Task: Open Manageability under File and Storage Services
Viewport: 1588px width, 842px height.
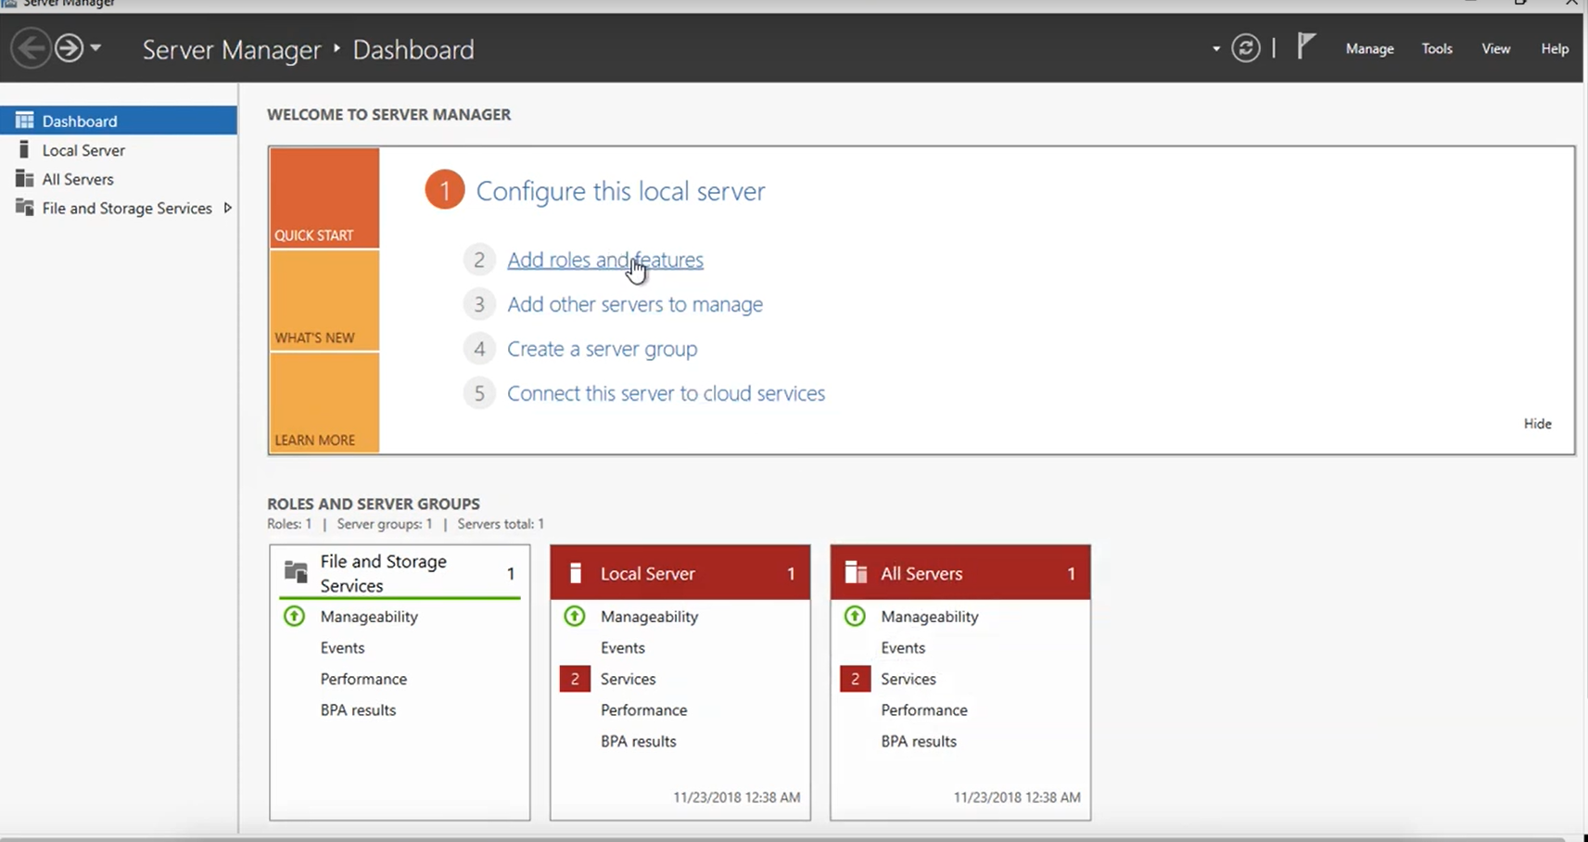Action: coord(369,617)
